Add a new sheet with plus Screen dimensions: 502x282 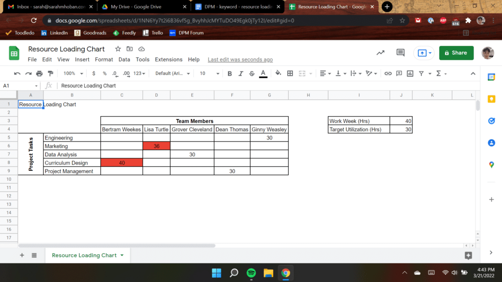[22, 255]
